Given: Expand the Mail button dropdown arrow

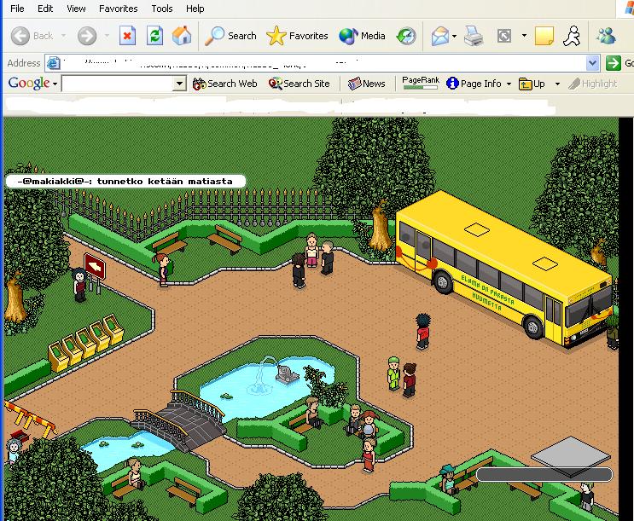Looking at the screenshot, I should tap(455, 36).
